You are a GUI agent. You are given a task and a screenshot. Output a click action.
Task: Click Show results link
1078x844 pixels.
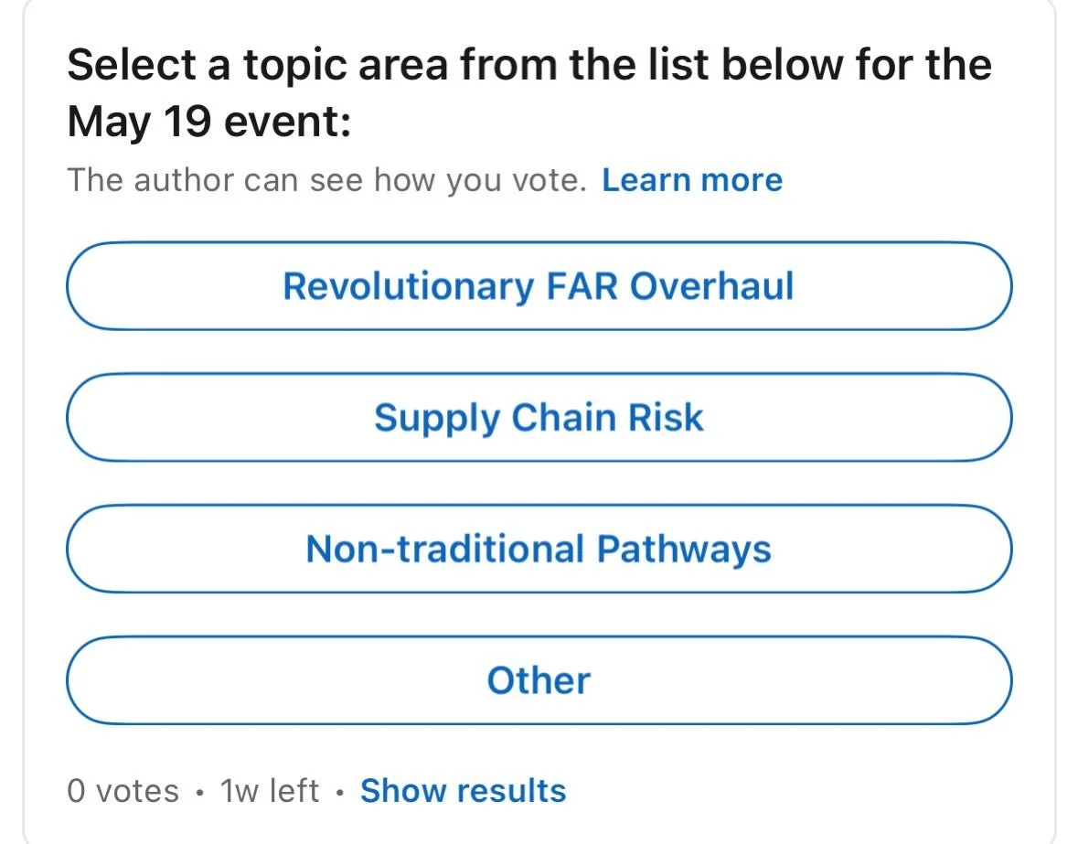pyautogui.click(x=464, y=790)
